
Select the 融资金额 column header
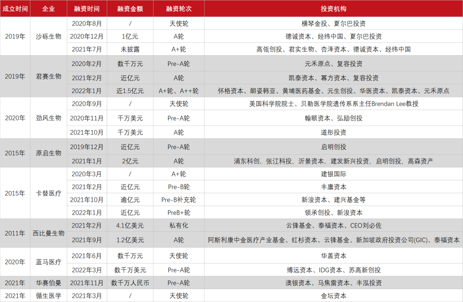coord(130,9)
